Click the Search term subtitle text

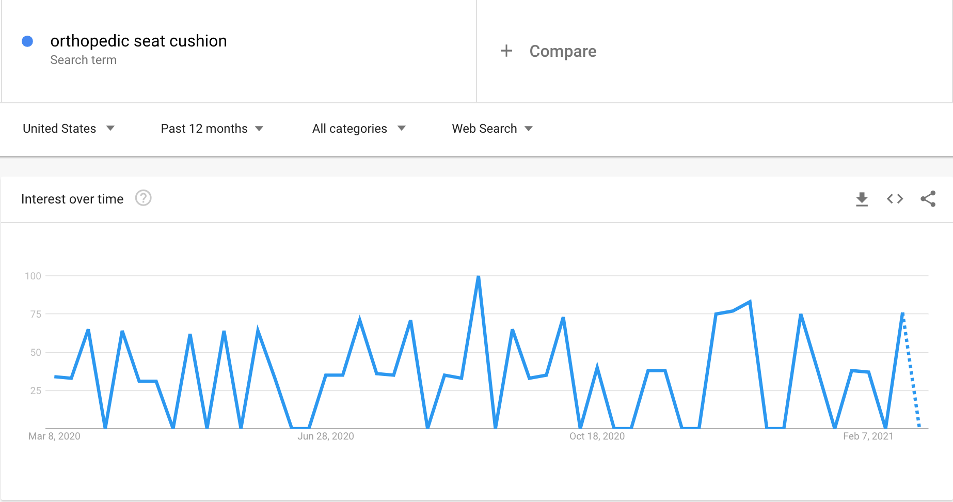(x=83, y=60)
